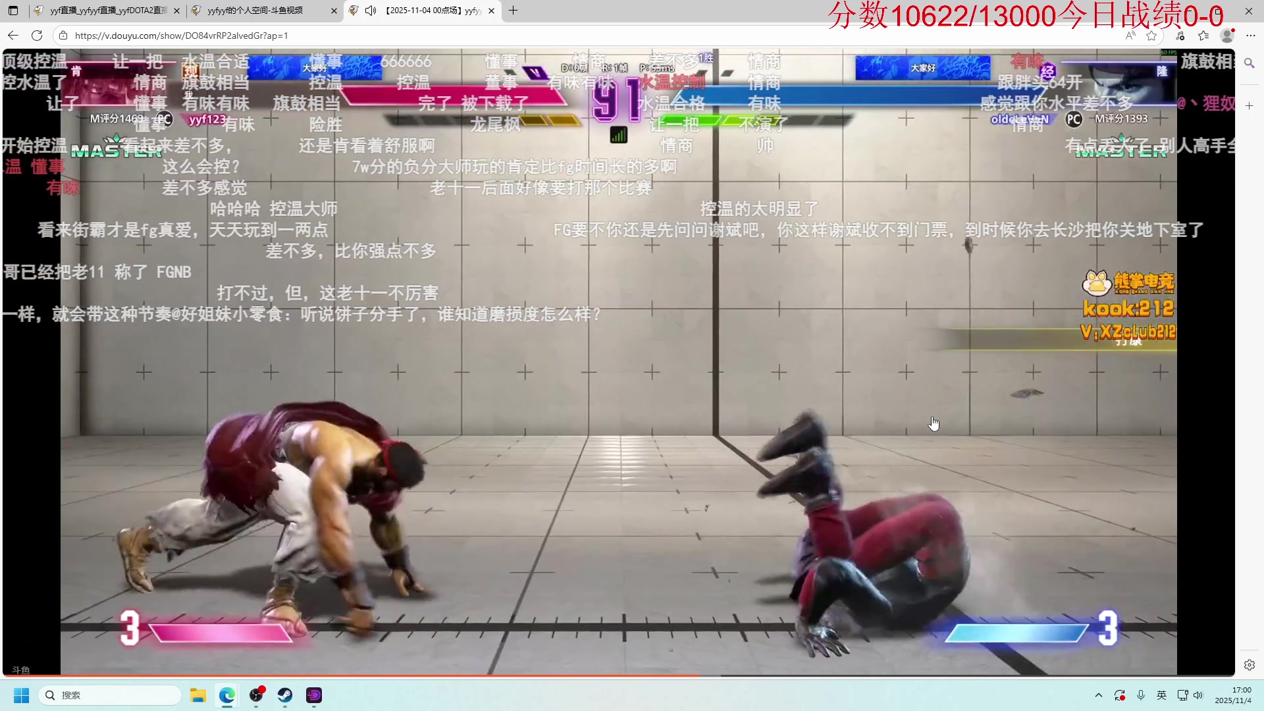Click the video progress bar at bottom
1264x711 pixels.
point(619,675)
